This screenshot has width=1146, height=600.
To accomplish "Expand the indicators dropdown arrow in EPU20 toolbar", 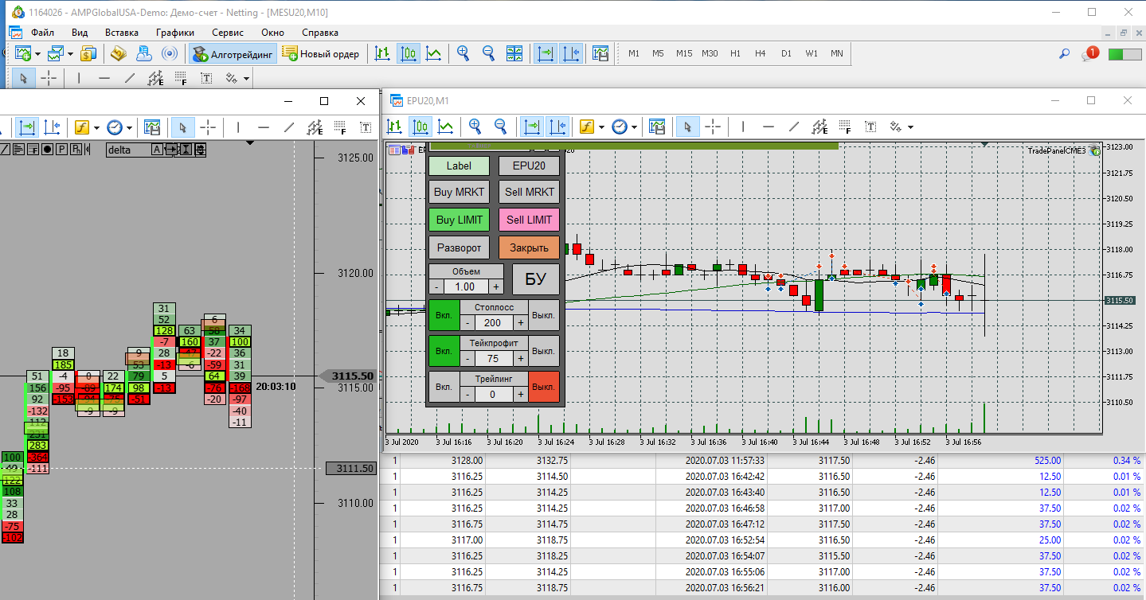I will (600, 127).
